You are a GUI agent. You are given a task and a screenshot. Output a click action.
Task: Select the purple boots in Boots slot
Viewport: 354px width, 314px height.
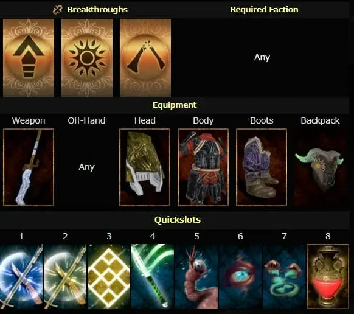coord(262,167)
